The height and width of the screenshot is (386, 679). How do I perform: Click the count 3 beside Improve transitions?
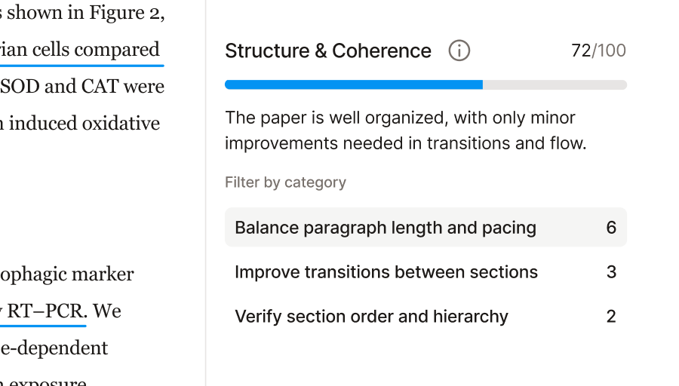tap(611, 272)
